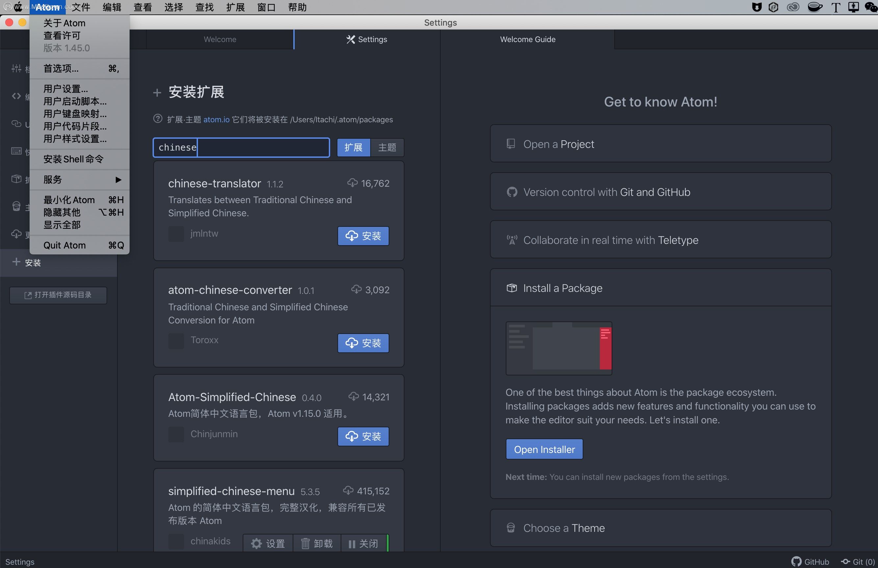878x568 pixels.
Task: Expand the 服务 submenu arrow
Action: [x=118, y=179]
